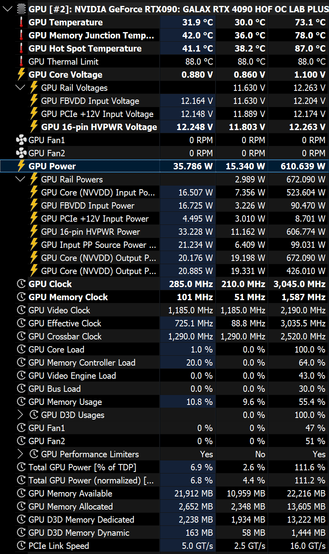Select the GPU Core Voltage label
This screenshot has height=554, width=329.
click(x=65, y=75)
